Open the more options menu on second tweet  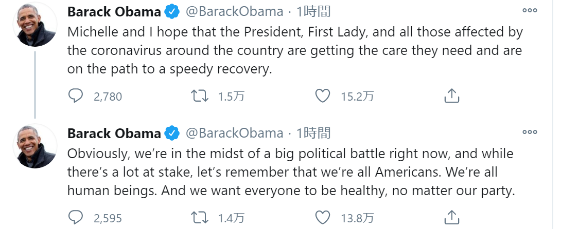(x=530, y=132)
